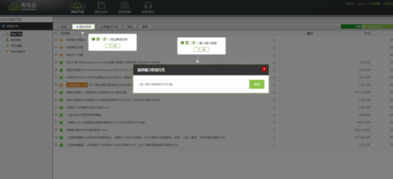Click the 我的资料 person icon in sidebar
The width and height of the screenshot is (393, 179).
(x=7, y=40)
